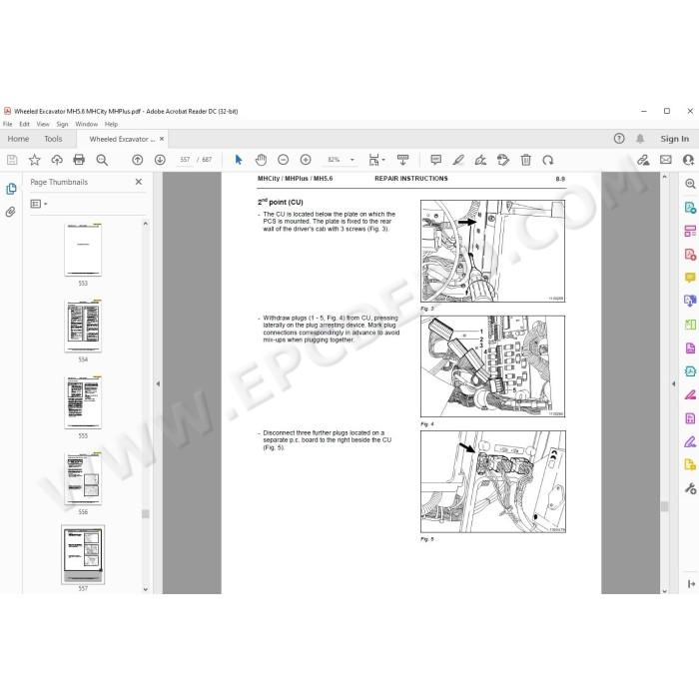Zoom out with the minus icon
Image resolution: width=699 pixels, height=699 pixels.
[283, 160]
